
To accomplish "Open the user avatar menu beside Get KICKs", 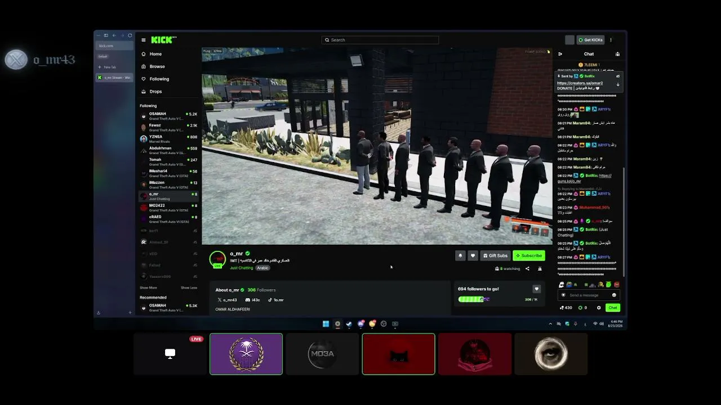I will pyautogui.click(x=569, y=40).
